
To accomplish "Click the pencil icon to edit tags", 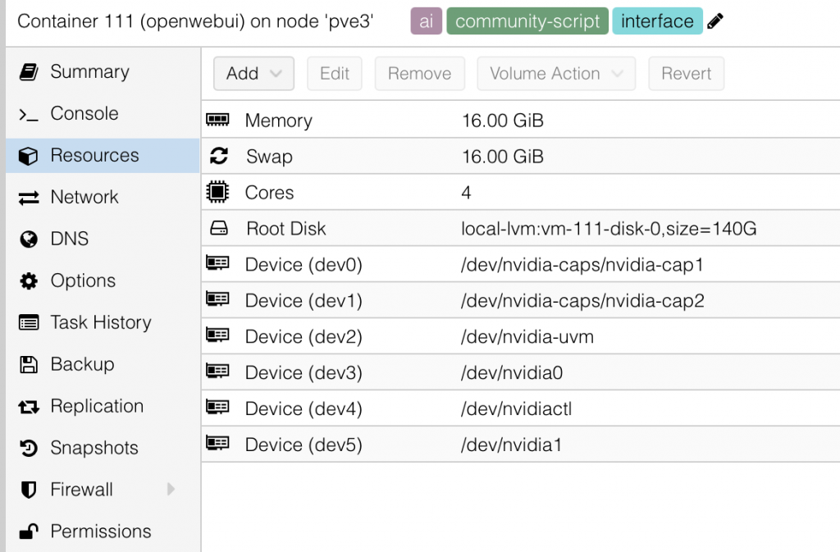I will [x=716, y=22].
